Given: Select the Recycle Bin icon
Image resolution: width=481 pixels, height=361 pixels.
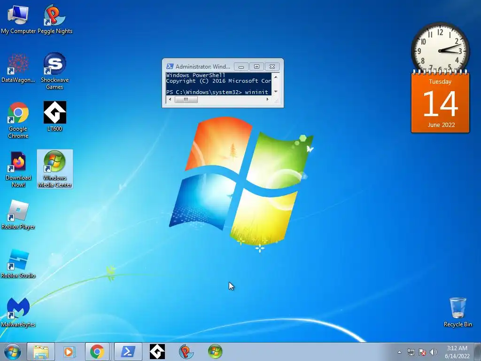Looking at the screenshot, I should [x=458, y=312].
